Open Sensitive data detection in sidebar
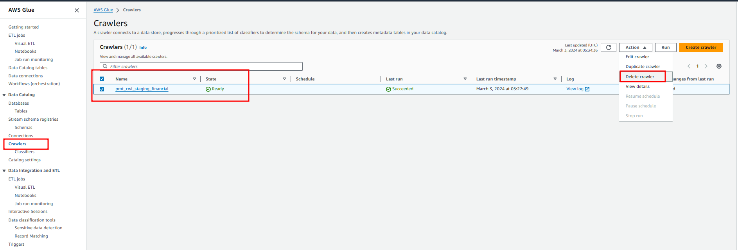The height and width of the screenshot is (250, 738). tap(38, 228)
